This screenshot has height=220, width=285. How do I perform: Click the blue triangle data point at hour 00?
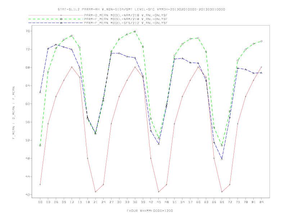[x=40, y=92]
